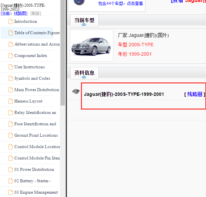This screenshot has height=197, width=206.
Task: Open the Harness Layout entry
Action: click(x=28, y=101)
